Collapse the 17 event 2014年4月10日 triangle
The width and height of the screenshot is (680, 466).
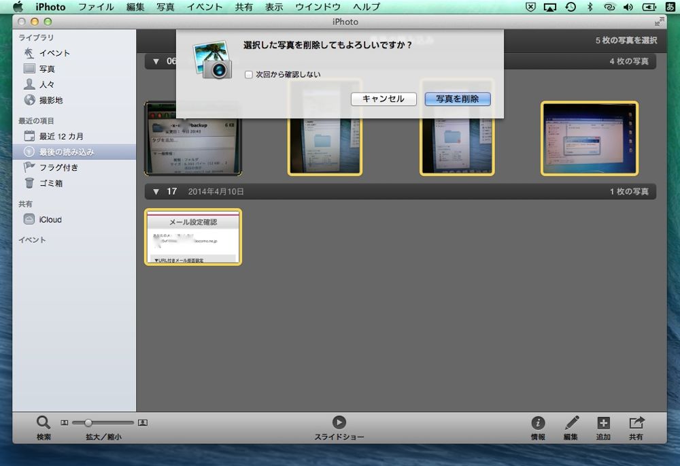pos(156,191)
